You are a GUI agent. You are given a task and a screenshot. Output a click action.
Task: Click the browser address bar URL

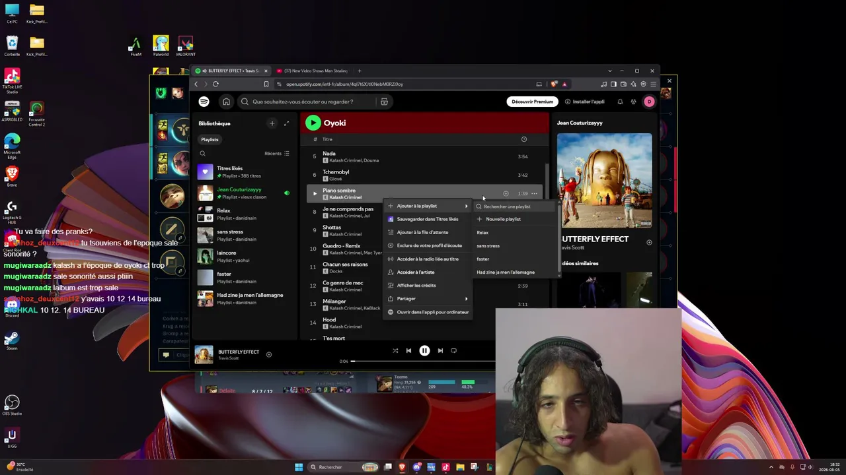(344, 84)
